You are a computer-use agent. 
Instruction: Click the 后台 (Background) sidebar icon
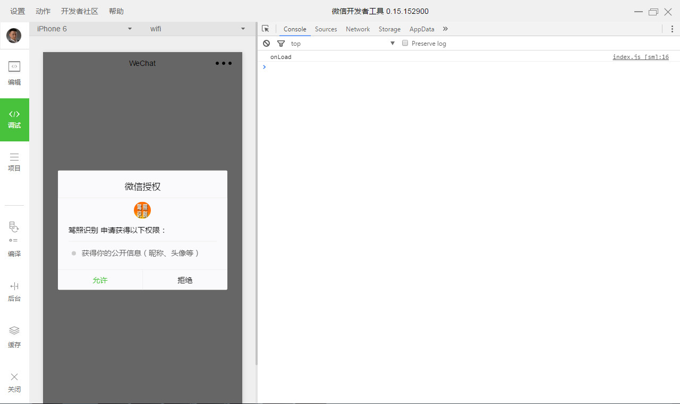pyautogui.click(x=14, y=292)
